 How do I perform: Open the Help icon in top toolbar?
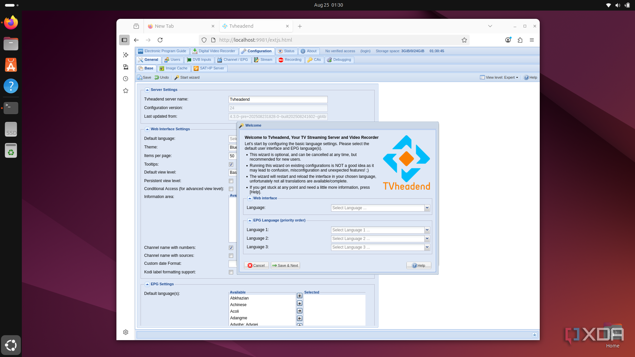[x=526, y=77]
